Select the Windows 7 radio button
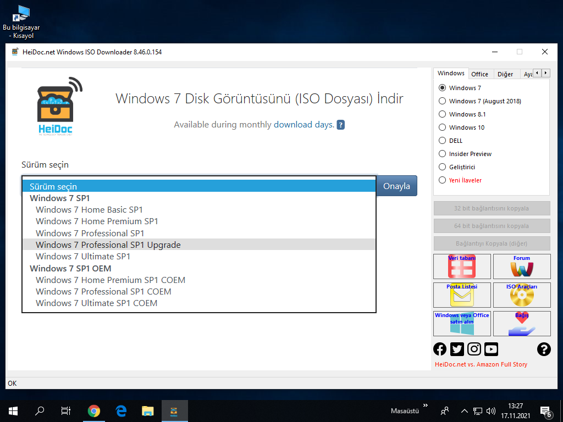 tap(443, 88)
